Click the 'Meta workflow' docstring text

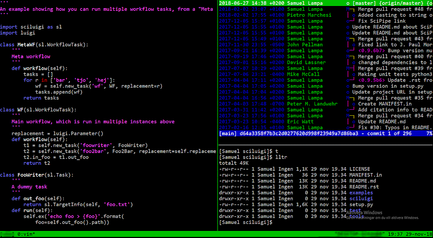[x=31, y=56]
